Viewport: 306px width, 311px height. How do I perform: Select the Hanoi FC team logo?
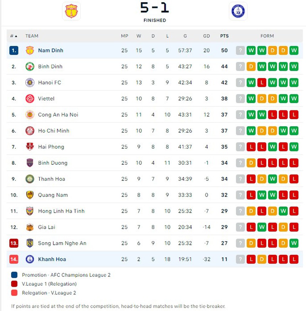point(30,82)
